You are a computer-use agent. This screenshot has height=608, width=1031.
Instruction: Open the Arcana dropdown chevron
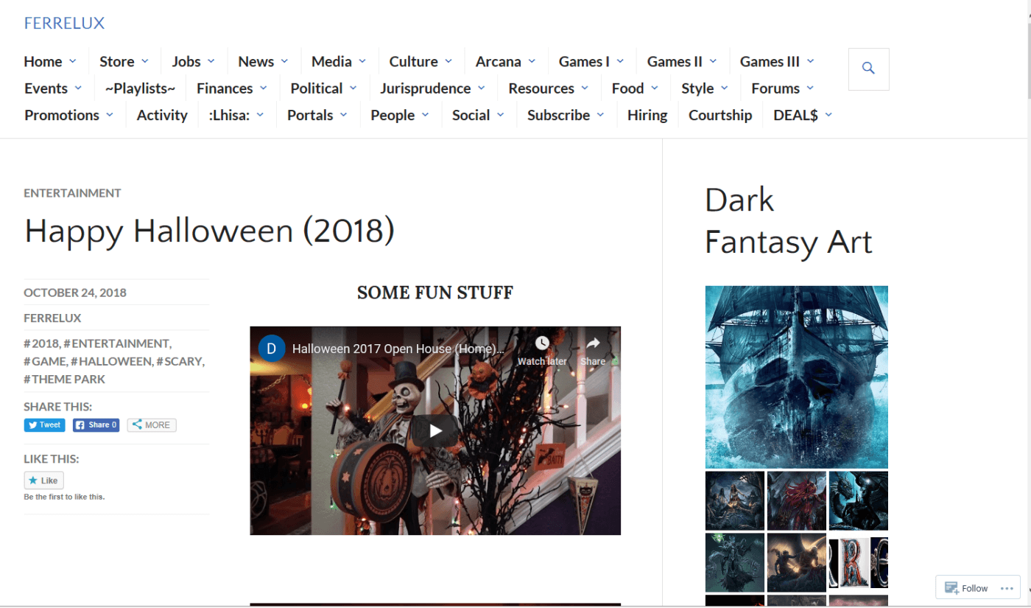532,61
